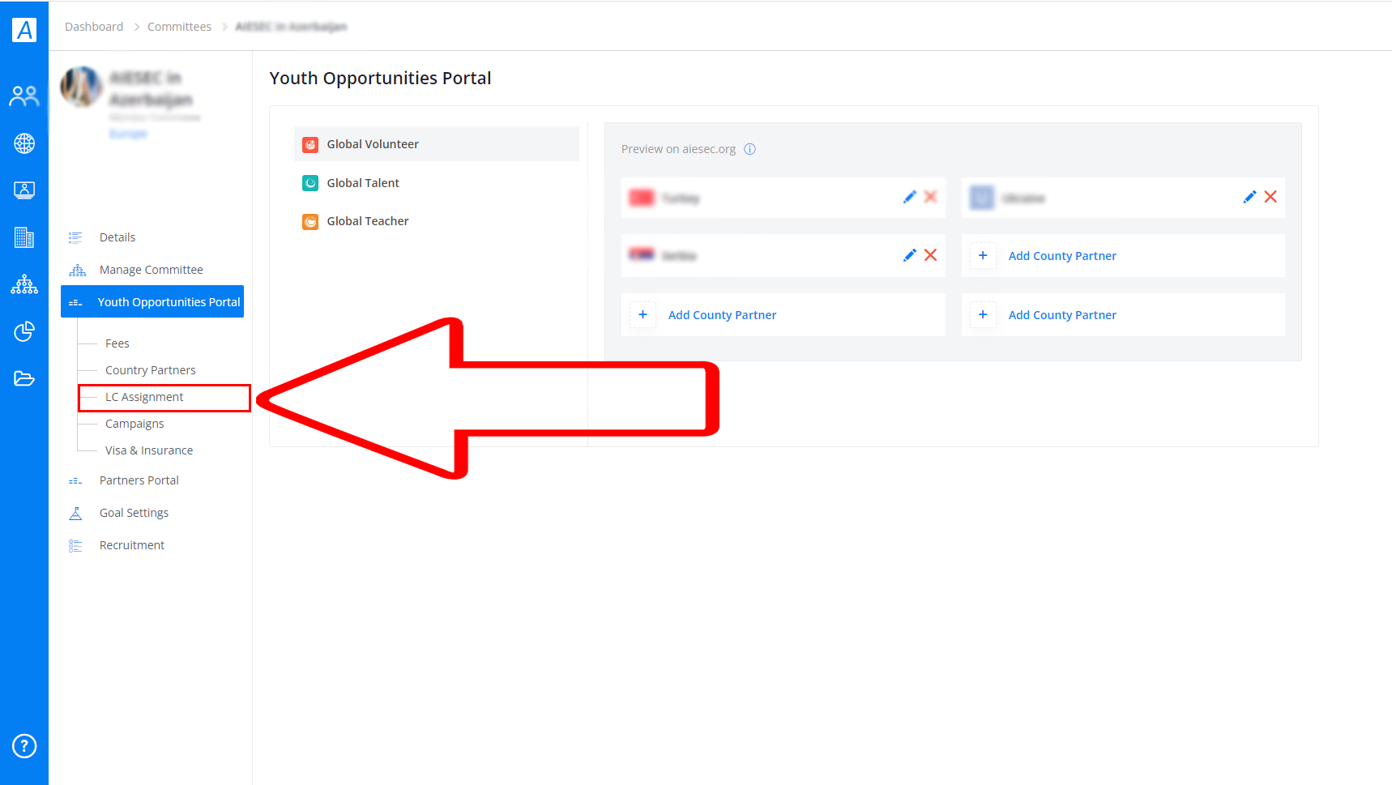1392x785 pixels.
Task: Open the pie chart analytics icon
Action: 24,331
